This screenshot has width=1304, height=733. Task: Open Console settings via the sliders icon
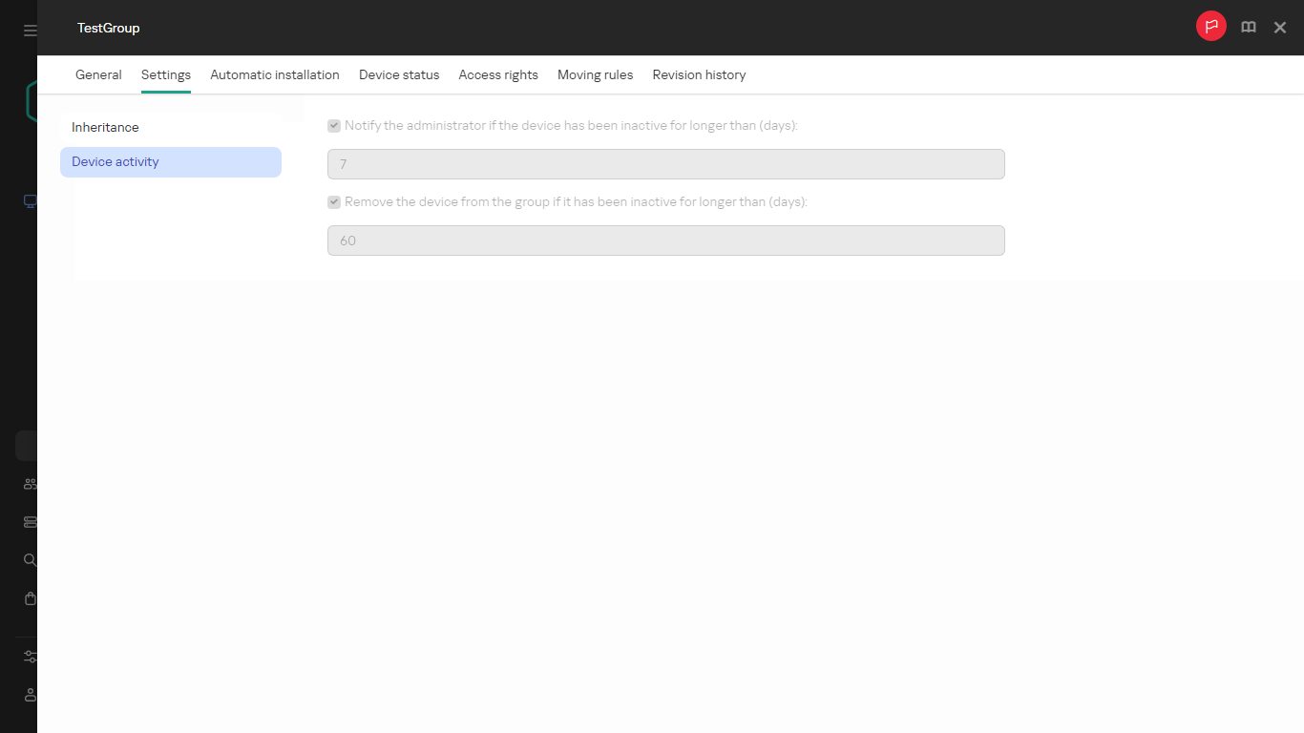point(29,657)
